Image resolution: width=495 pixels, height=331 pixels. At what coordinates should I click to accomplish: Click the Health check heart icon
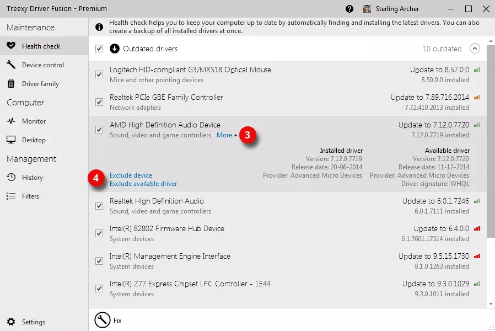click(x=11, y=46)
